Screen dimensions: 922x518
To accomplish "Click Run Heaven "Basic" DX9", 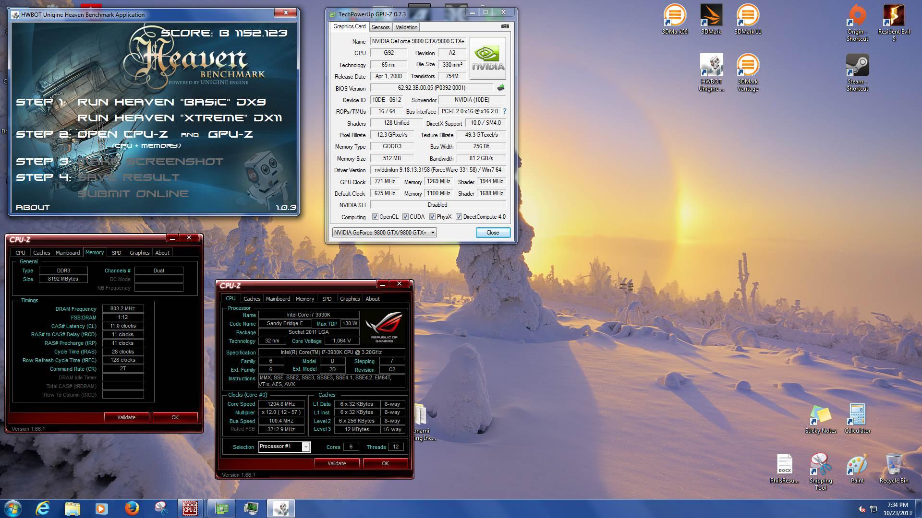I will [x=171, y=102].
